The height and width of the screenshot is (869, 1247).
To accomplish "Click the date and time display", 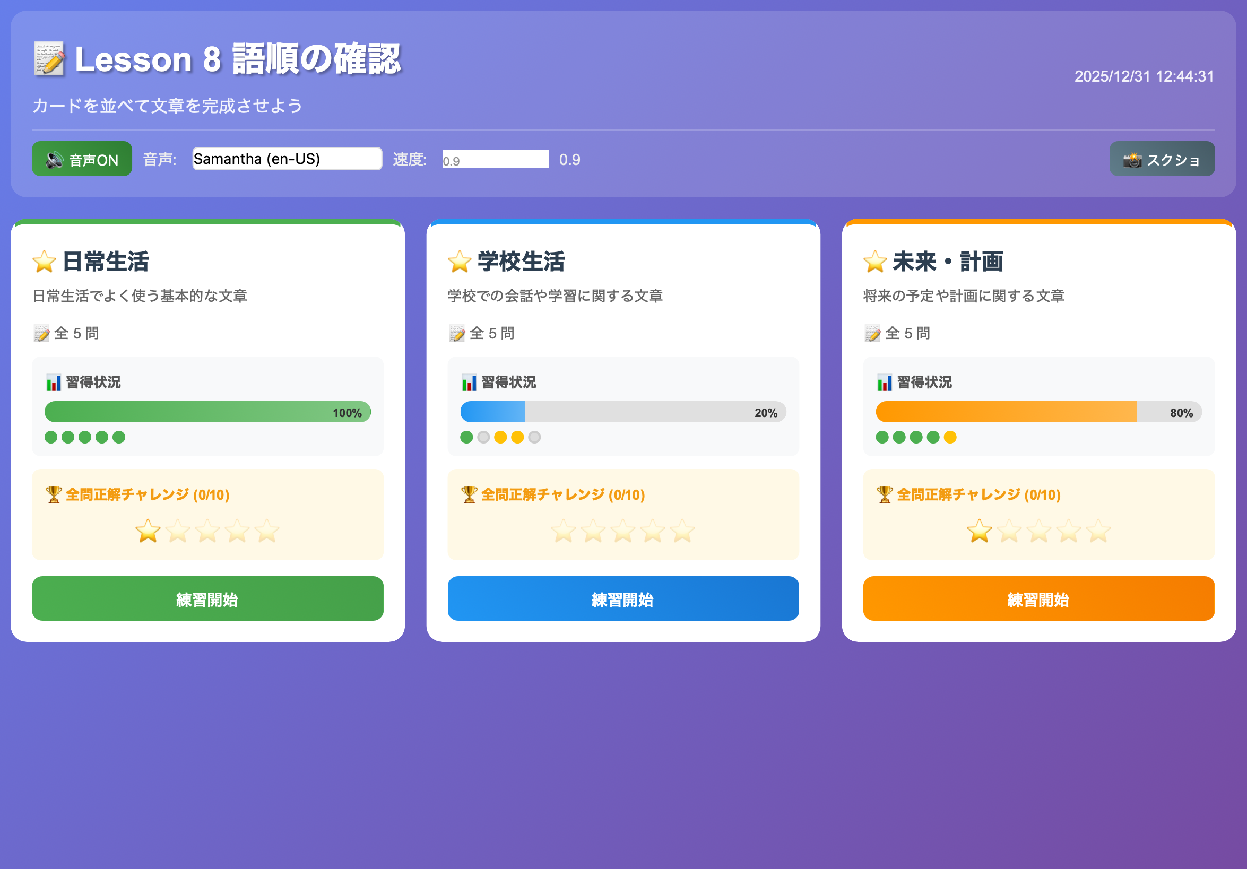I will (1144, 76).
